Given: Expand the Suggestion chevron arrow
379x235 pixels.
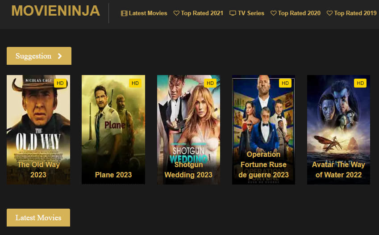Looking at the screenshot, I should click(x=60, y=56).
